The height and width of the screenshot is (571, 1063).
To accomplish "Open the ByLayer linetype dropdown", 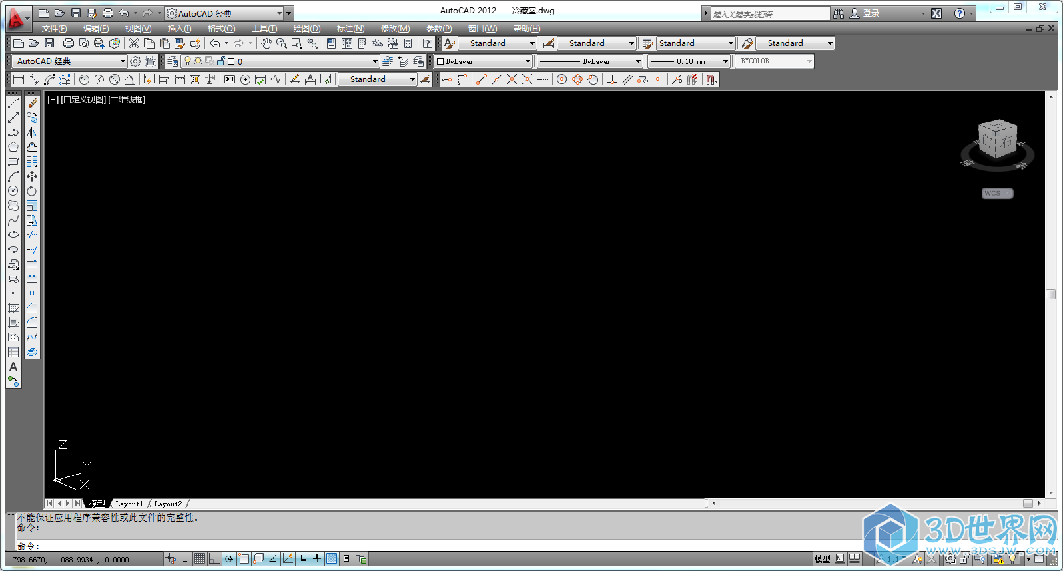I will click(x=590, y=61).
